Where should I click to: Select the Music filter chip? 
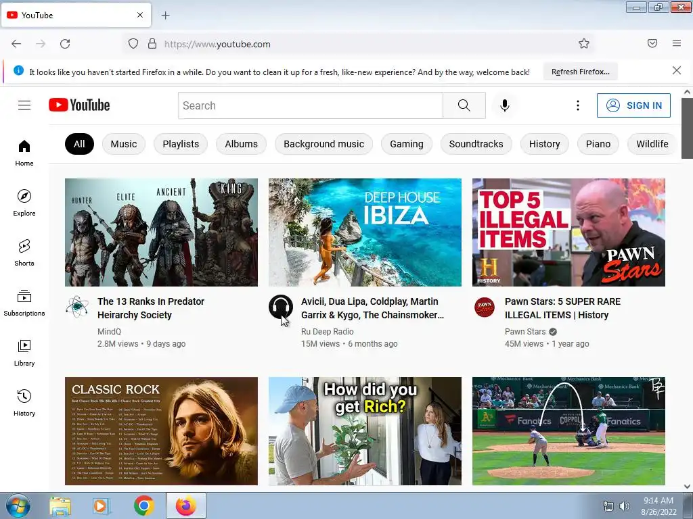point(124,144)
